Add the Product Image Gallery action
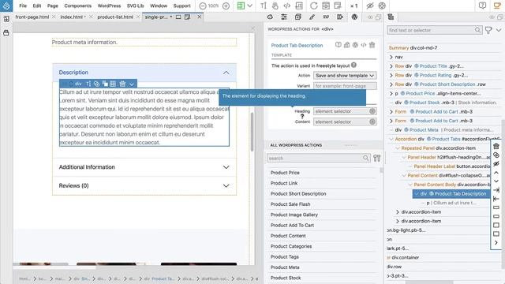 coord(294,215)
